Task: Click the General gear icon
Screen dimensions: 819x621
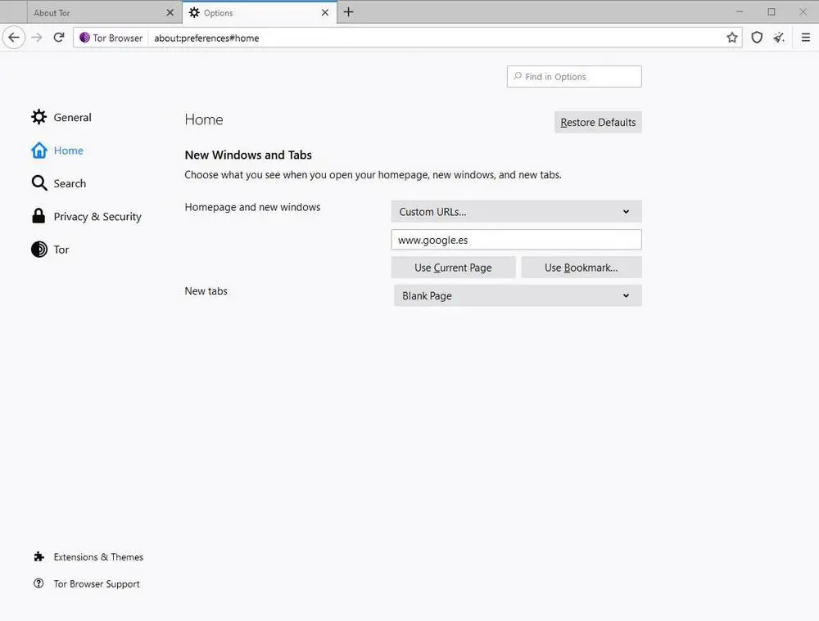Action: click(x=38, y=117)
